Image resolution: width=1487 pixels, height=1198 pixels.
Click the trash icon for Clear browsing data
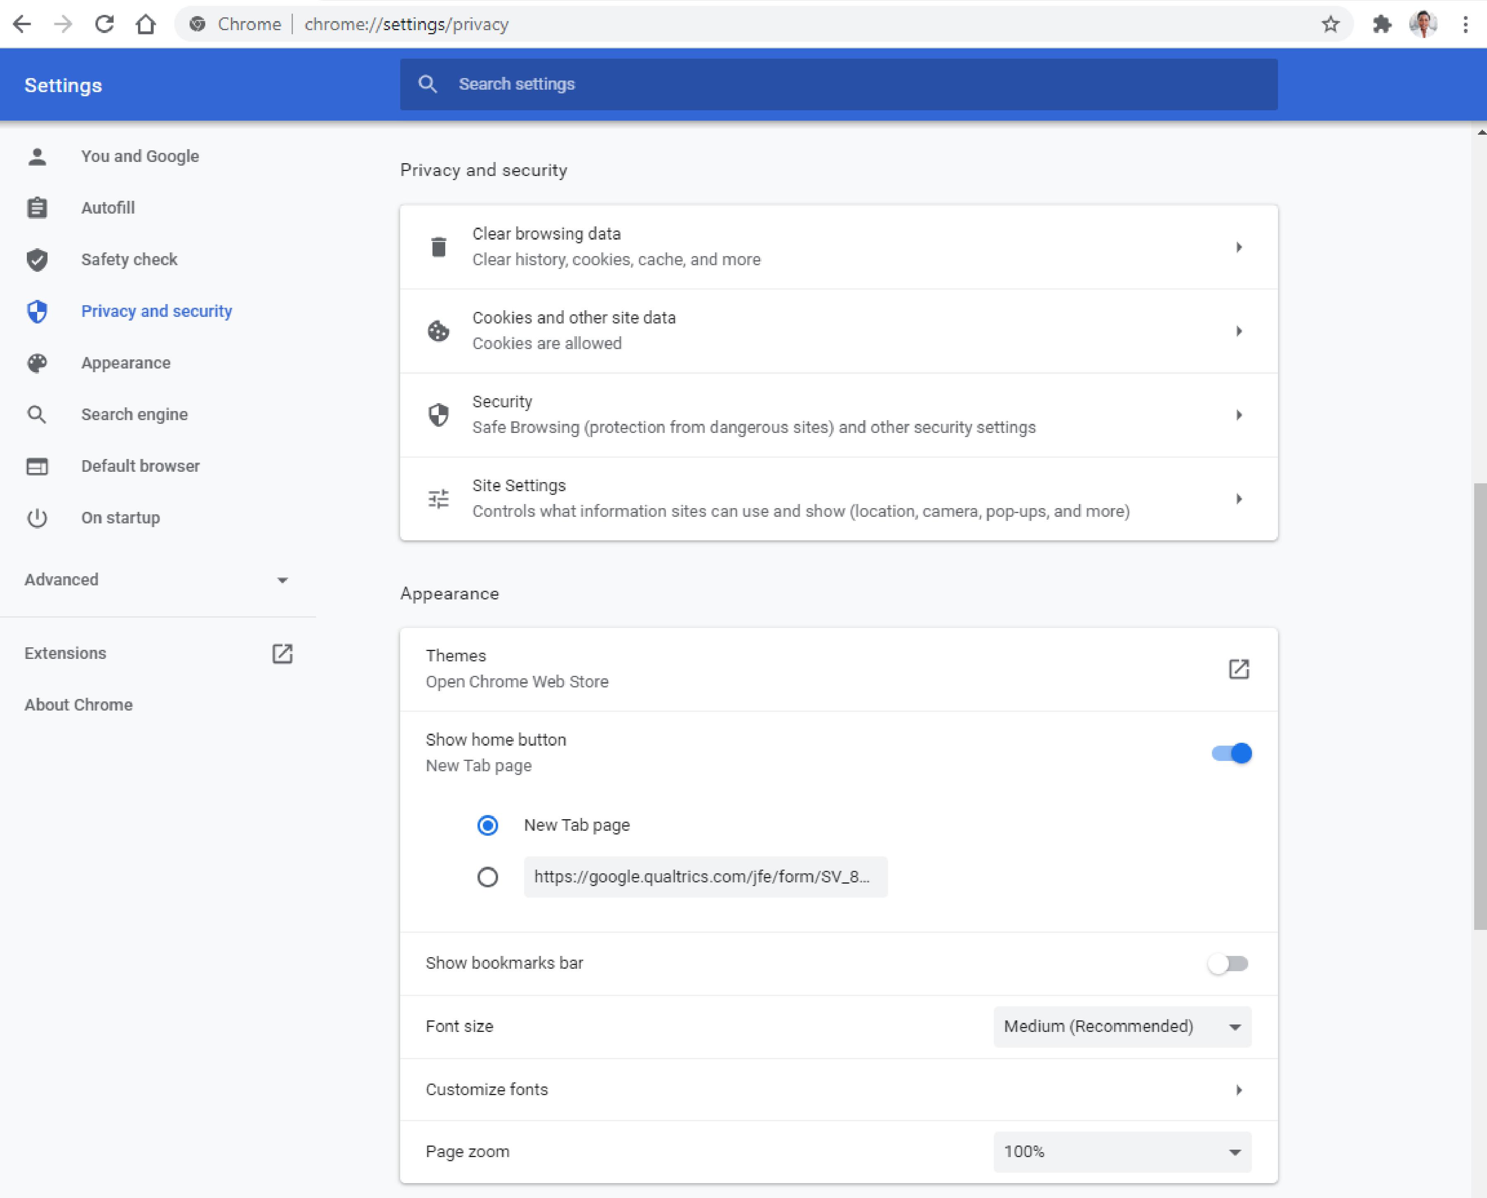(439, 247)
